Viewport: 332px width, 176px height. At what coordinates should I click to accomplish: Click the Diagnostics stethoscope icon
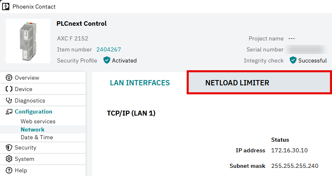point(9,100)
